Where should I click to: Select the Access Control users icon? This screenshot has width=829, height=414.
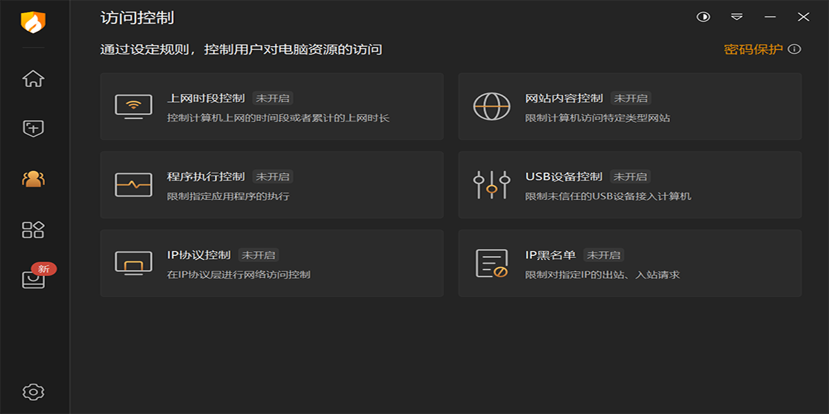(33, 179)
